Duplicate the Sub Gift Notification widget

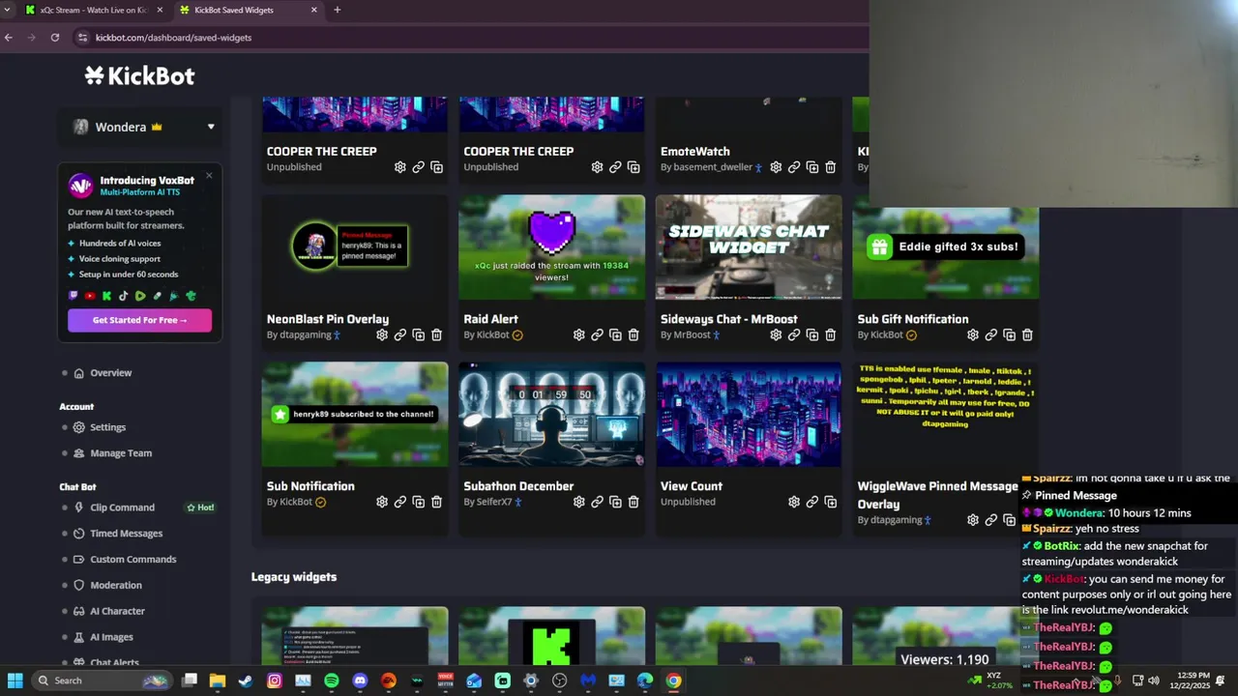point(1009,334)
